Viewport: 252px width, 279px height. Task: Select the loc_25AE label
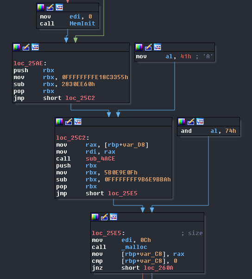pyautogui.click(x=28, y=63)
